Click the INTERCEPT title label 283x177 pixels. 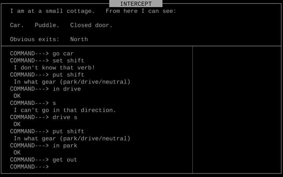[136, 4]
